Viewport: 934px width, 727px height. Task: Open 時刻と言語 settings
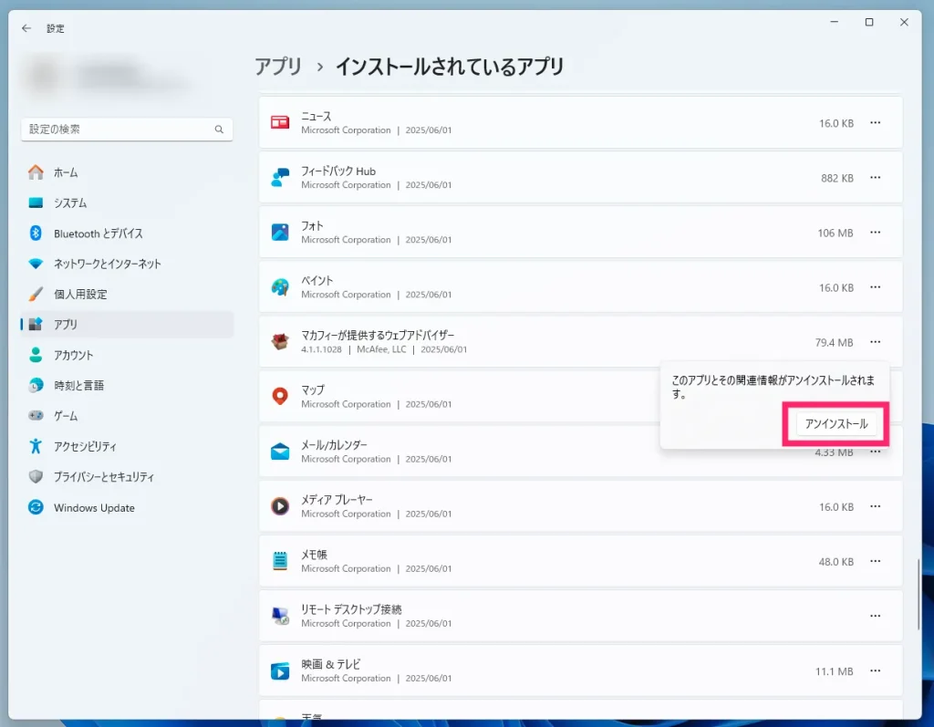pyautogui.click(x=126, y=385)
